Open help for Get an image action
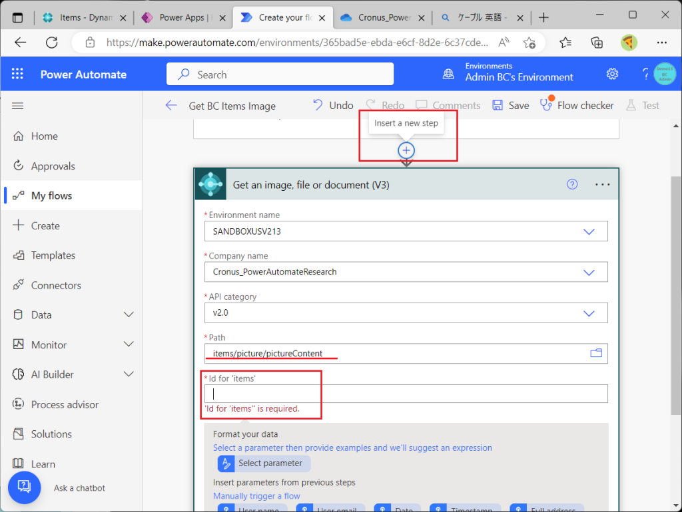This screenshot has height=512, width=682. pyautogui.click(x=572, y=185)
